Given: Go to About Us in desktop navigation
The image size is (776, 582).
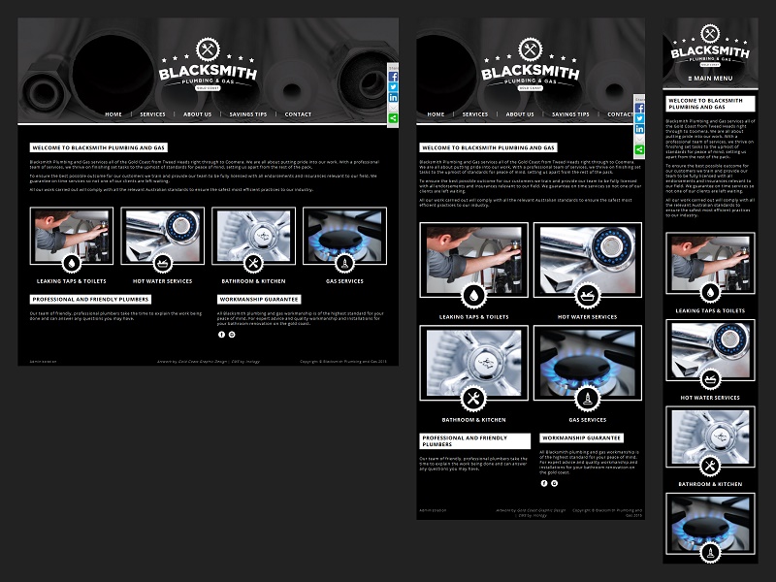Looking at the screenshot, I should 197,114.
